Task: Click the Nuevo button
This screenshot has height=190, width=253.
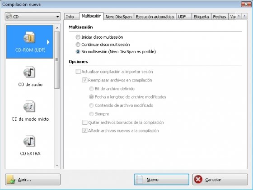Action: [x=162, y=179]
